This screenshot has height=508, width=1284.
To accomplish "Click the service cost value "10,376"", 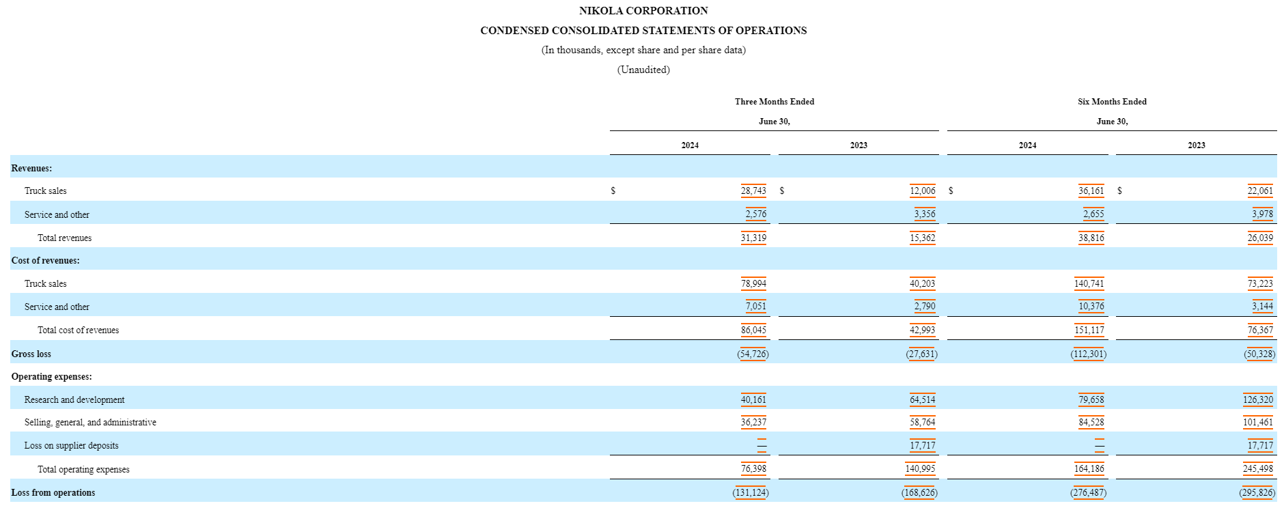I will pos(1091,307).
